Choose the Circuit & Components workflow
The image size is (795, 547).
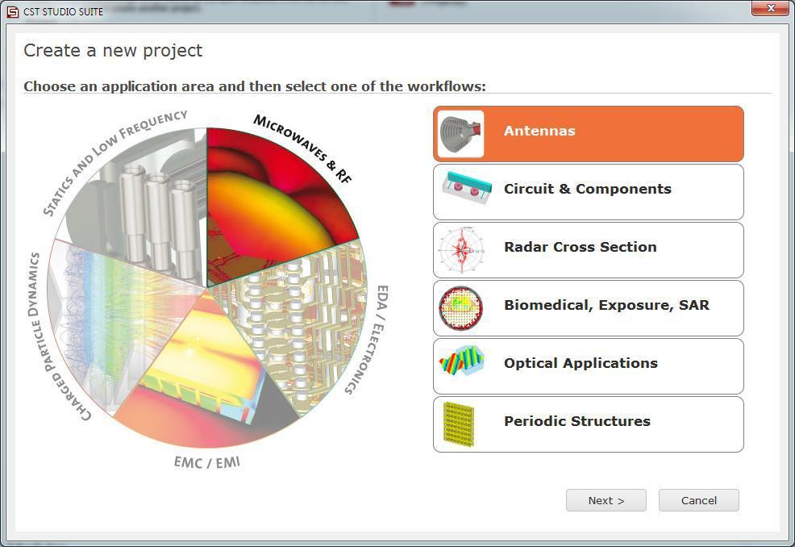tap(588, 192)
